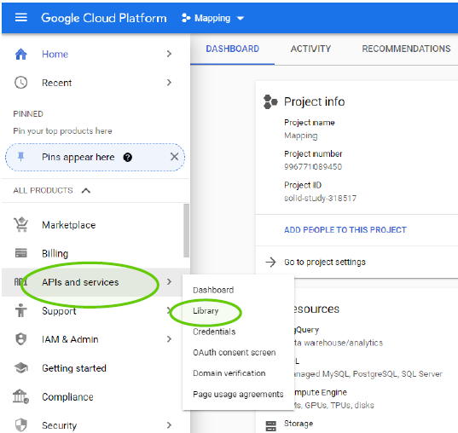The height and width of the screenshot is (433, 458).
Task: Expand the Home submenu chevron
Action: tap(169, 54)
